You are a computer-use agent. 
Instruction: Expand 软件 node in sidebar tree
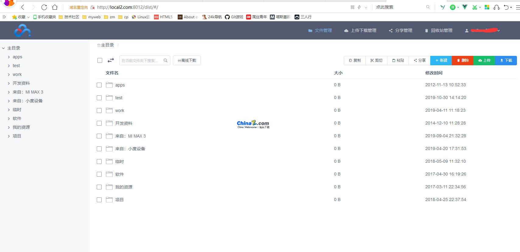[9, 118]
